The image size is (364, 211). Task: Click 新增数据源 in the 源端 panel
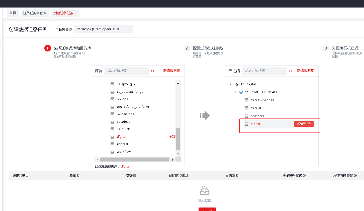pos(171,71)
